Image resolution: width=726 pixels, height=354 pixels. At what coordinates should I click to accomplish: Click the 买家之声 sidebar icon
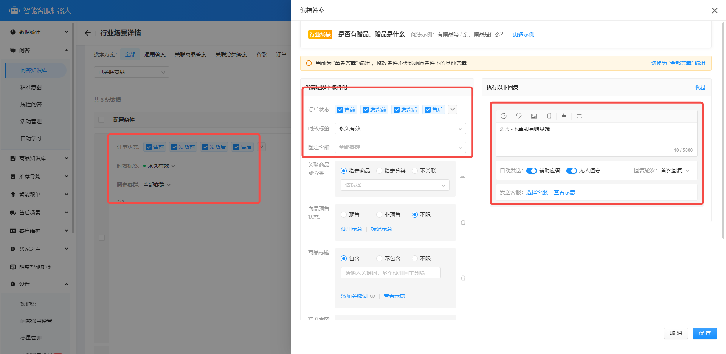[13, 249]
